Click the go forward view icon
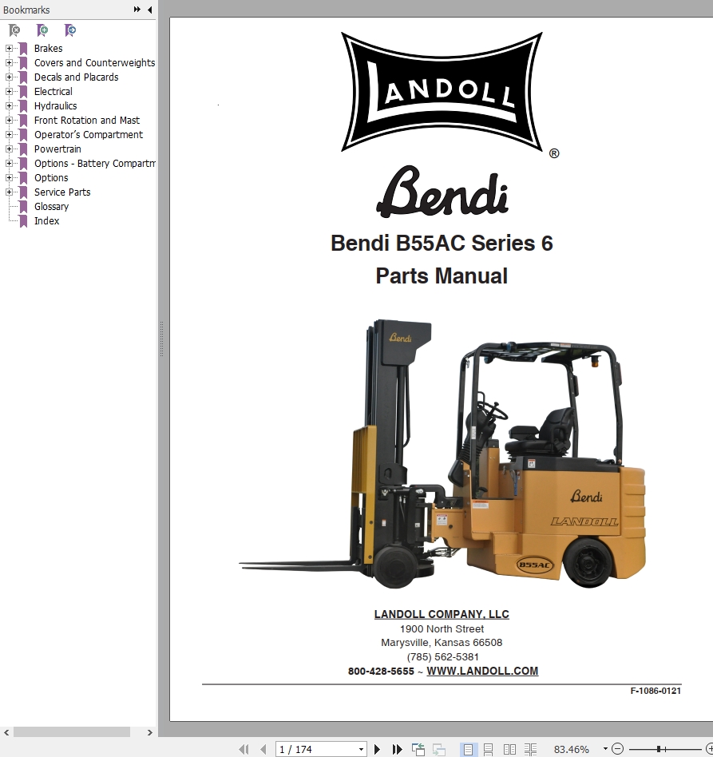The height and width of the screenshot is (757, 713). (439, 749)
